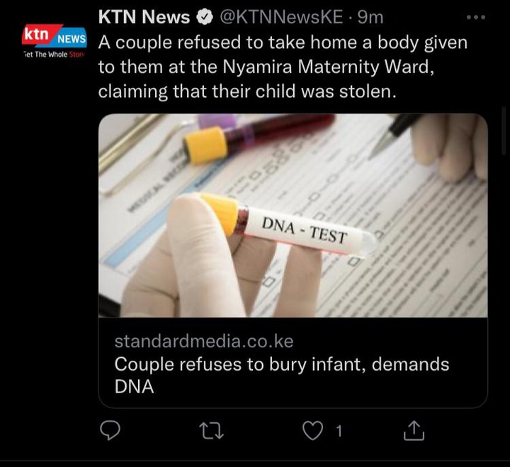Click the Get The Whole Story tagline
Viewport: 510px width, 467px height.
54,55
